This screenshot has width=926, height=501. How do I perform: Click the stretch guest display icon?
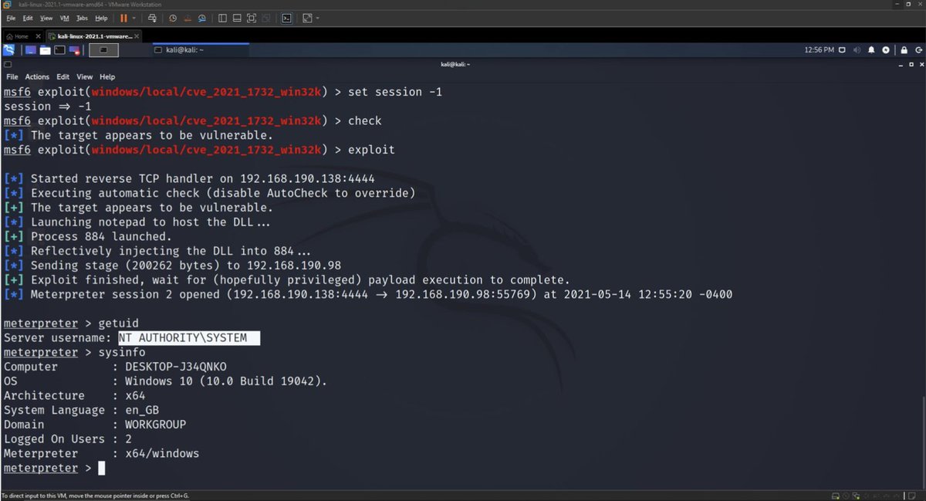[307, 18]
